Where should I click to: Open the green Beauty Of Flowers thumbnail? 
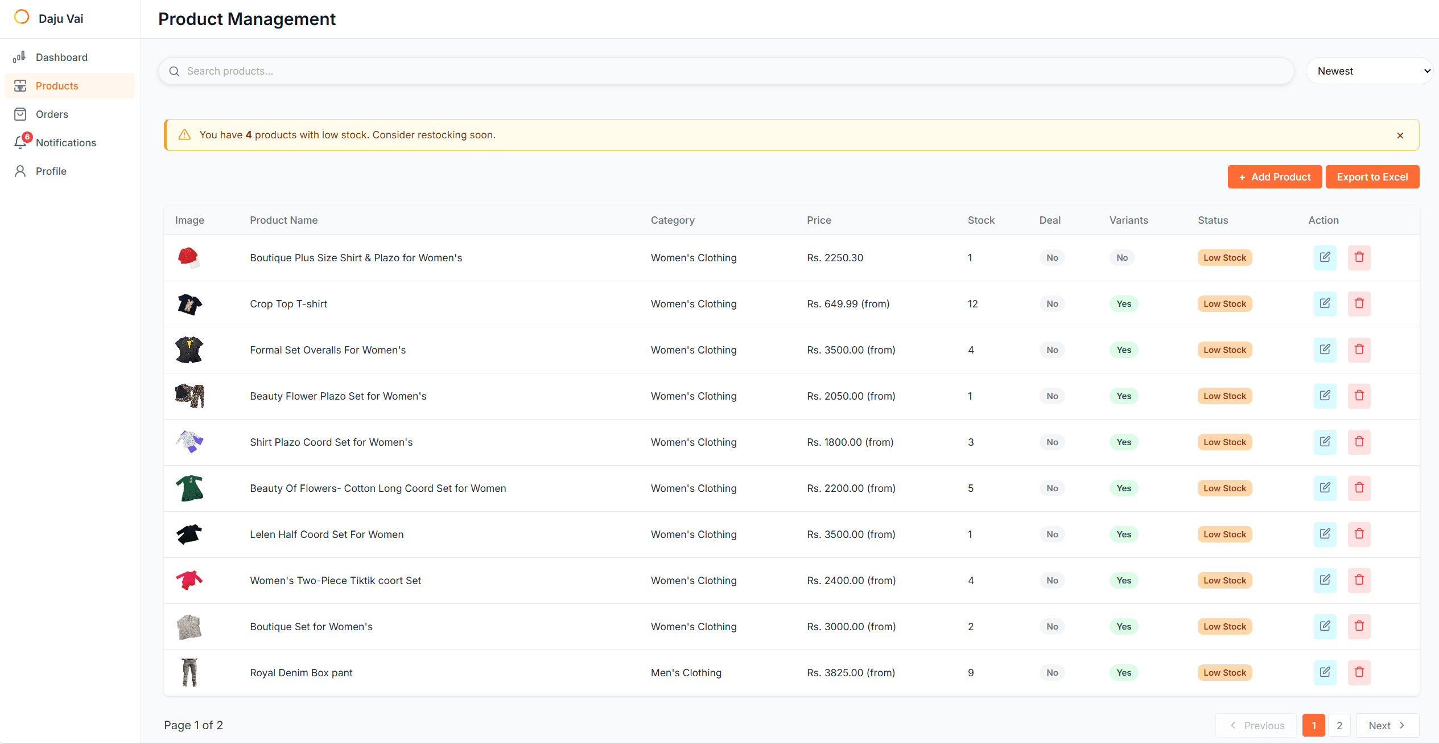[x=189, y=488]
